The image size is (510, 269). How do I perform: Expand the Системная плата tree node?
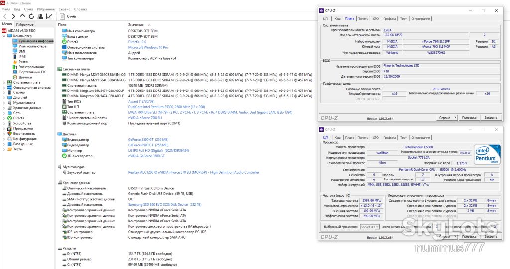4,82
